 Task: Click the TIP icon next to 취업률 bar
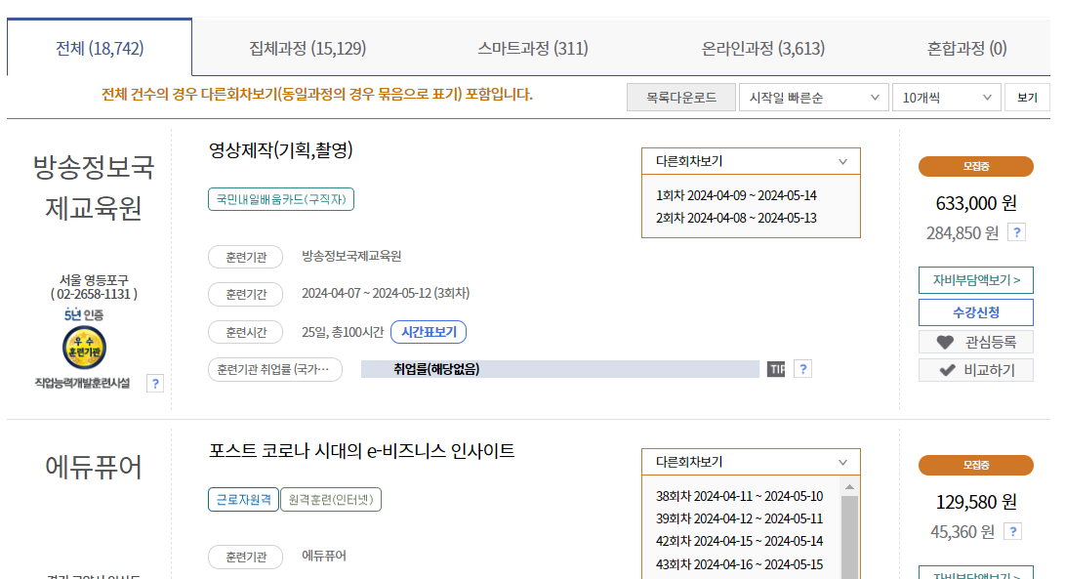click(x=776, y=369)
